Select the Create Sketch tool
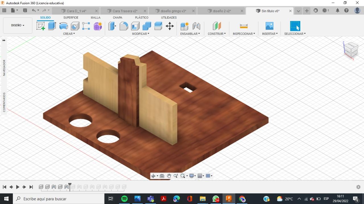Screen dimensions: 364x204 [41, 26]
